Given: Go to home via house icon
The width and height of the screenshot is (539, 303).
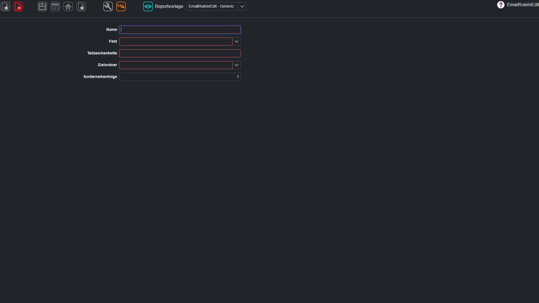Looking at the screenshot, I should (68, 6).
